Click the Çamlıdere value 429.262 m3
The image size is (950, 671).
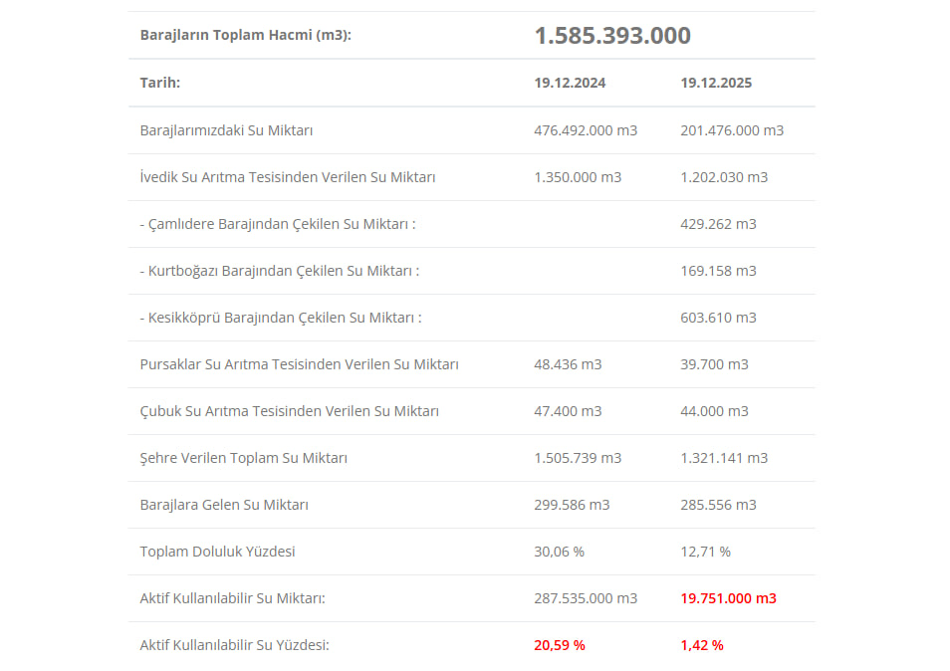(x=718, y=224)
